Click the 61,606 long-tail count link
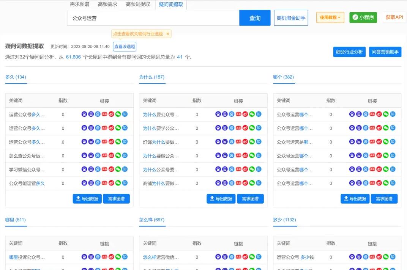 [73, 57]
